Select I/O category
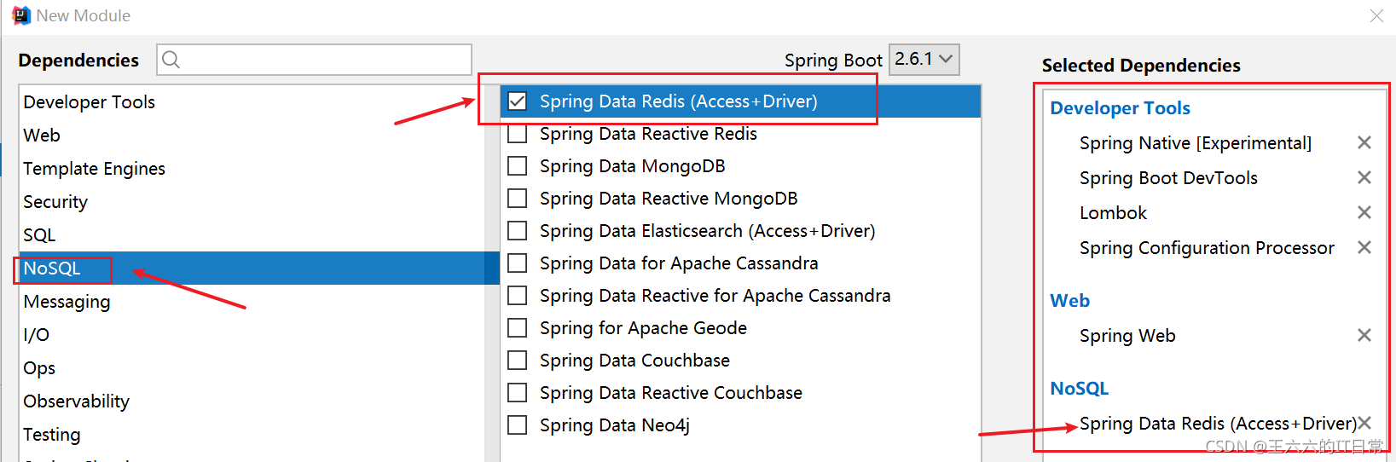Viewport: 1396px width, 462px height. pyautogui.click(x=252, y=335)
